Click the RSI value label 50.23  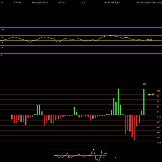click(149, 40)
